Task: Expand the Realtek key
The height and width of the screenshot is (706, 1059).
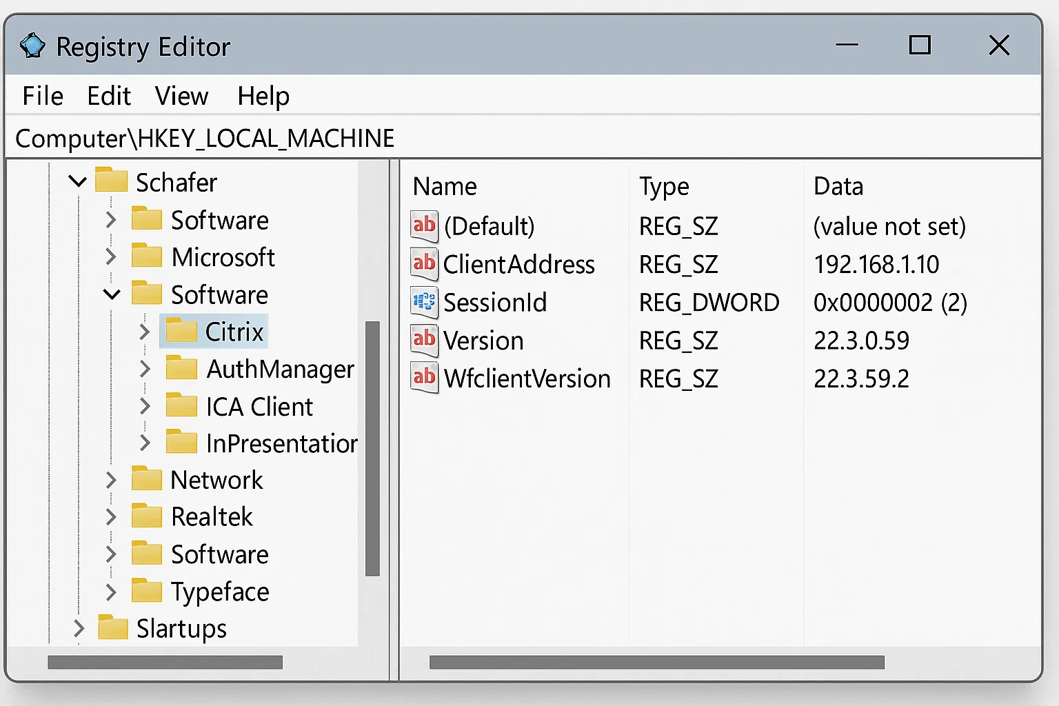Action: (110, 516)
